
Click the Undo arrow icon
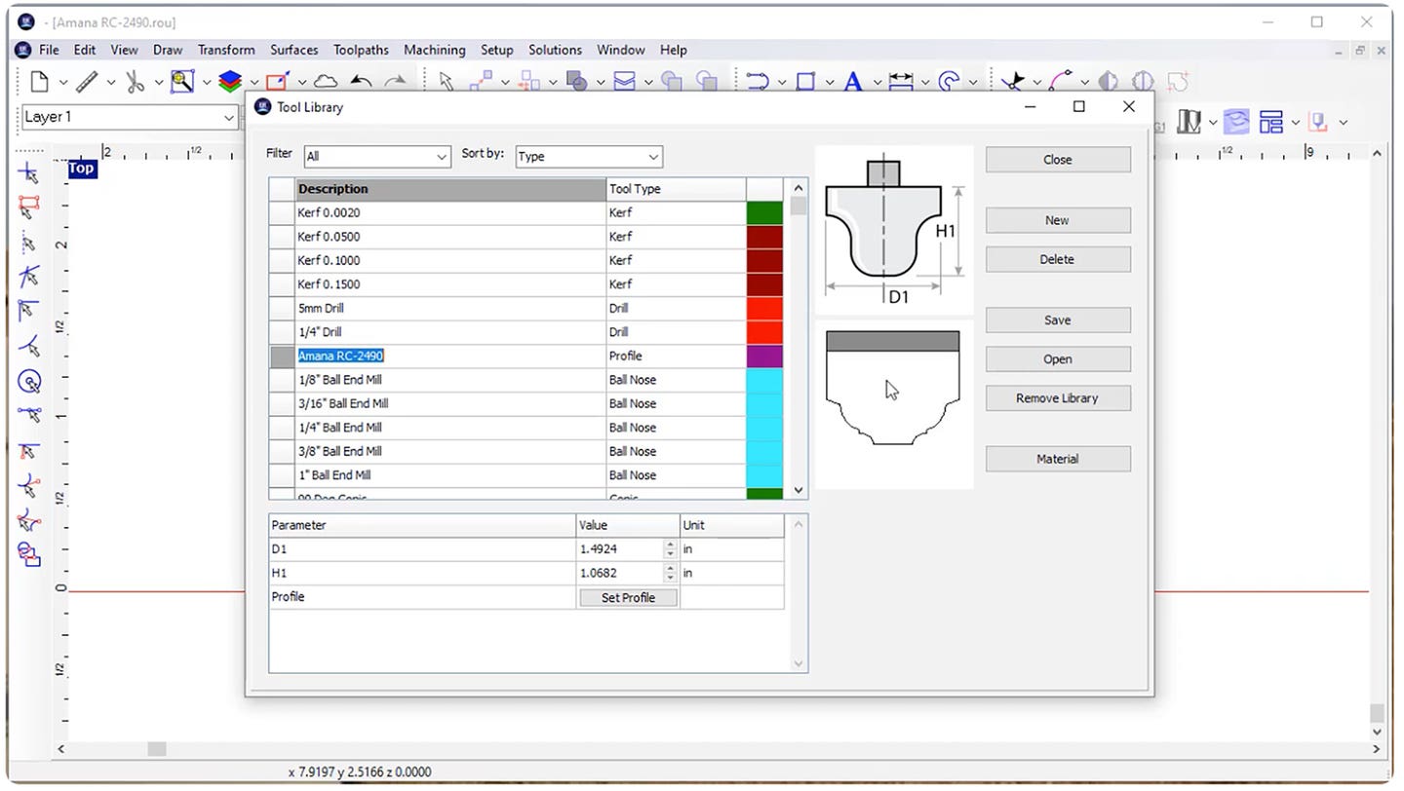pyautogui.click(x=361, y=82)
